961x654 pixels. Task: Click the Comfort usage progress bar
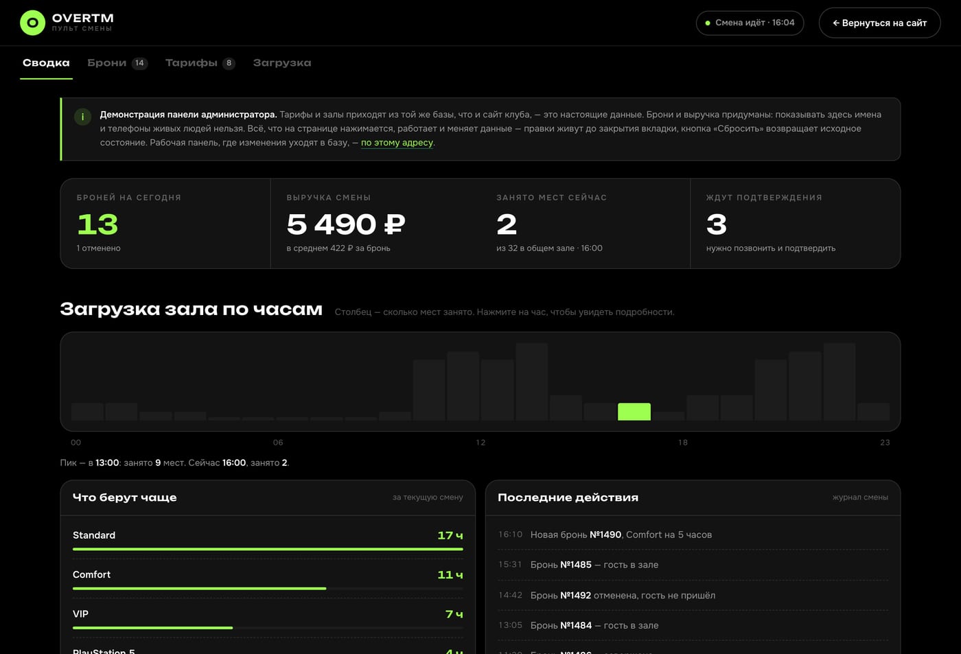pos(268,588)
